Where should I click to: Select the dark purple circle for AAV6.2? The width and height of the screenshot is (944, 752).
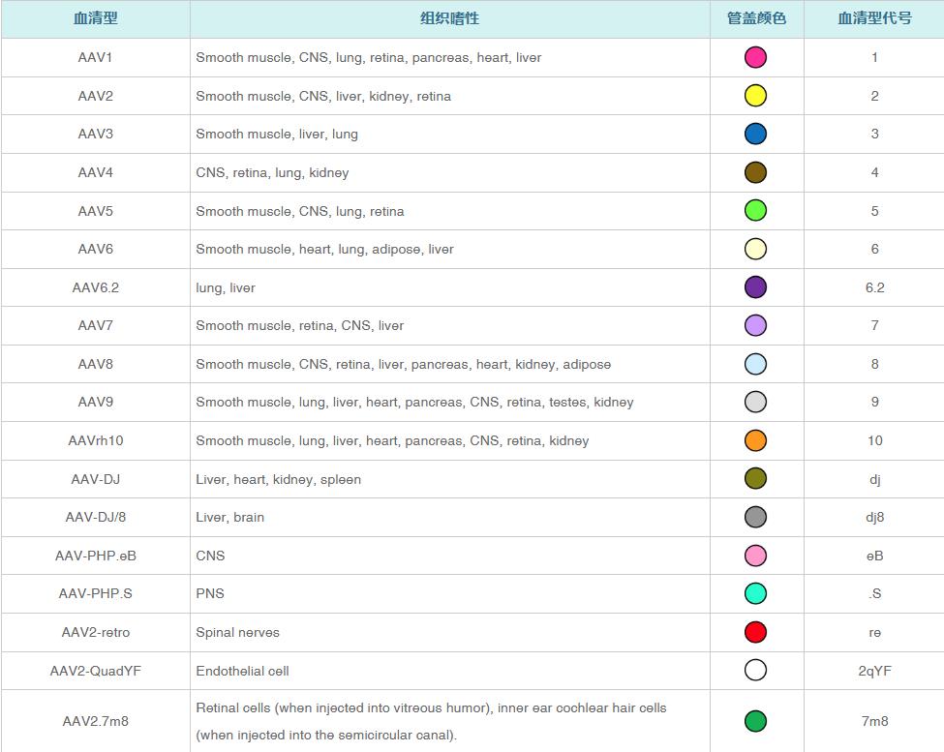pyautogui.click(x=755, y=287)
